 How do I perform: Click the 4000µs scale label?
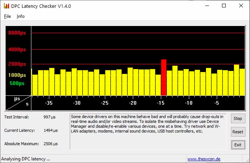[x=17, y=49]
